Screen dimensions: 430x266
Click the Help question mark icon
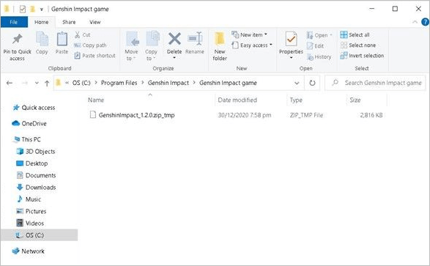point(425,22)
